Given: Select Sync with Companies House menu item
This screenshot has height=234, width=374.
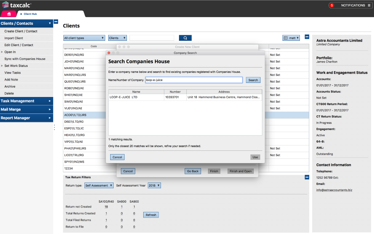Looking at the screenshot, I should (25, 59).
